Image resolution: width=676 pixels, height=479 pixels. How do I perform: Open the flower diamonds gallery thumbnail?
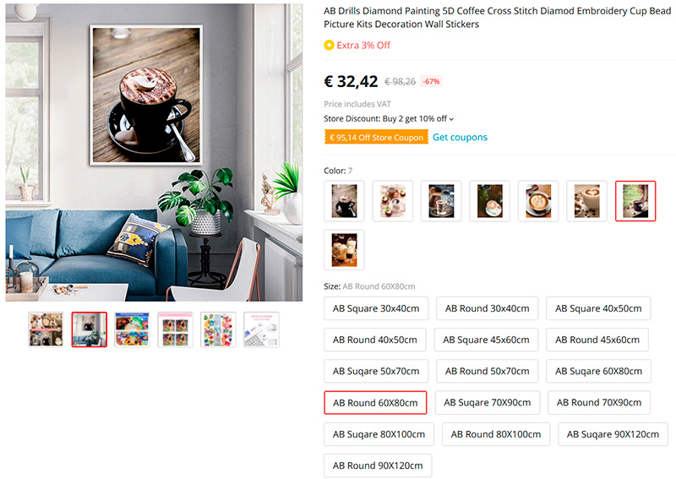pos(219,329)
